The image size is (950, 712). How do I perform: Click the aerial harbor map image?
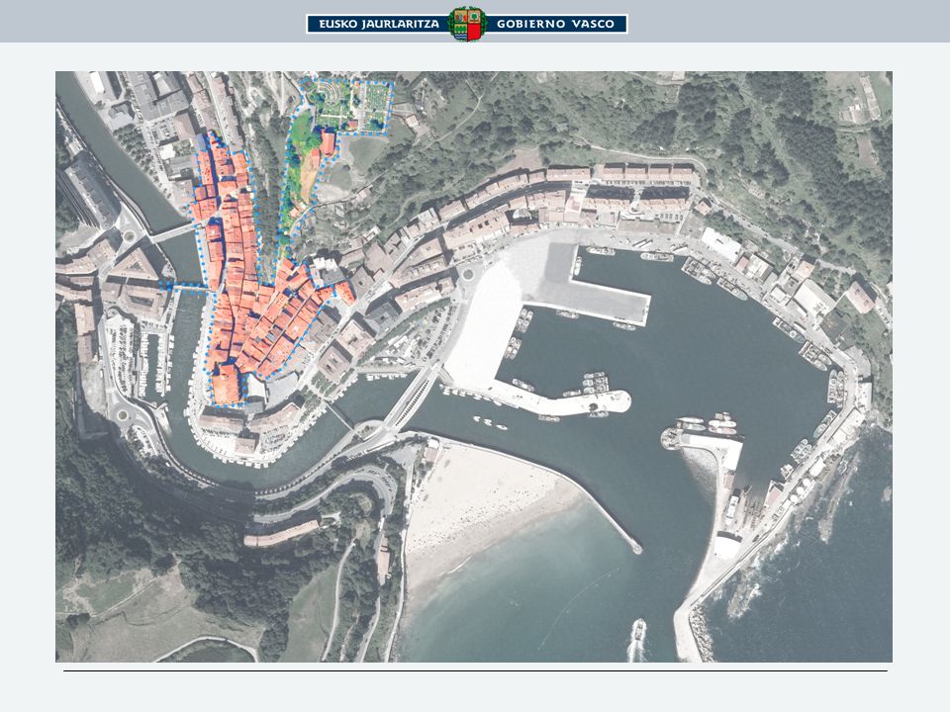[474, 367]
